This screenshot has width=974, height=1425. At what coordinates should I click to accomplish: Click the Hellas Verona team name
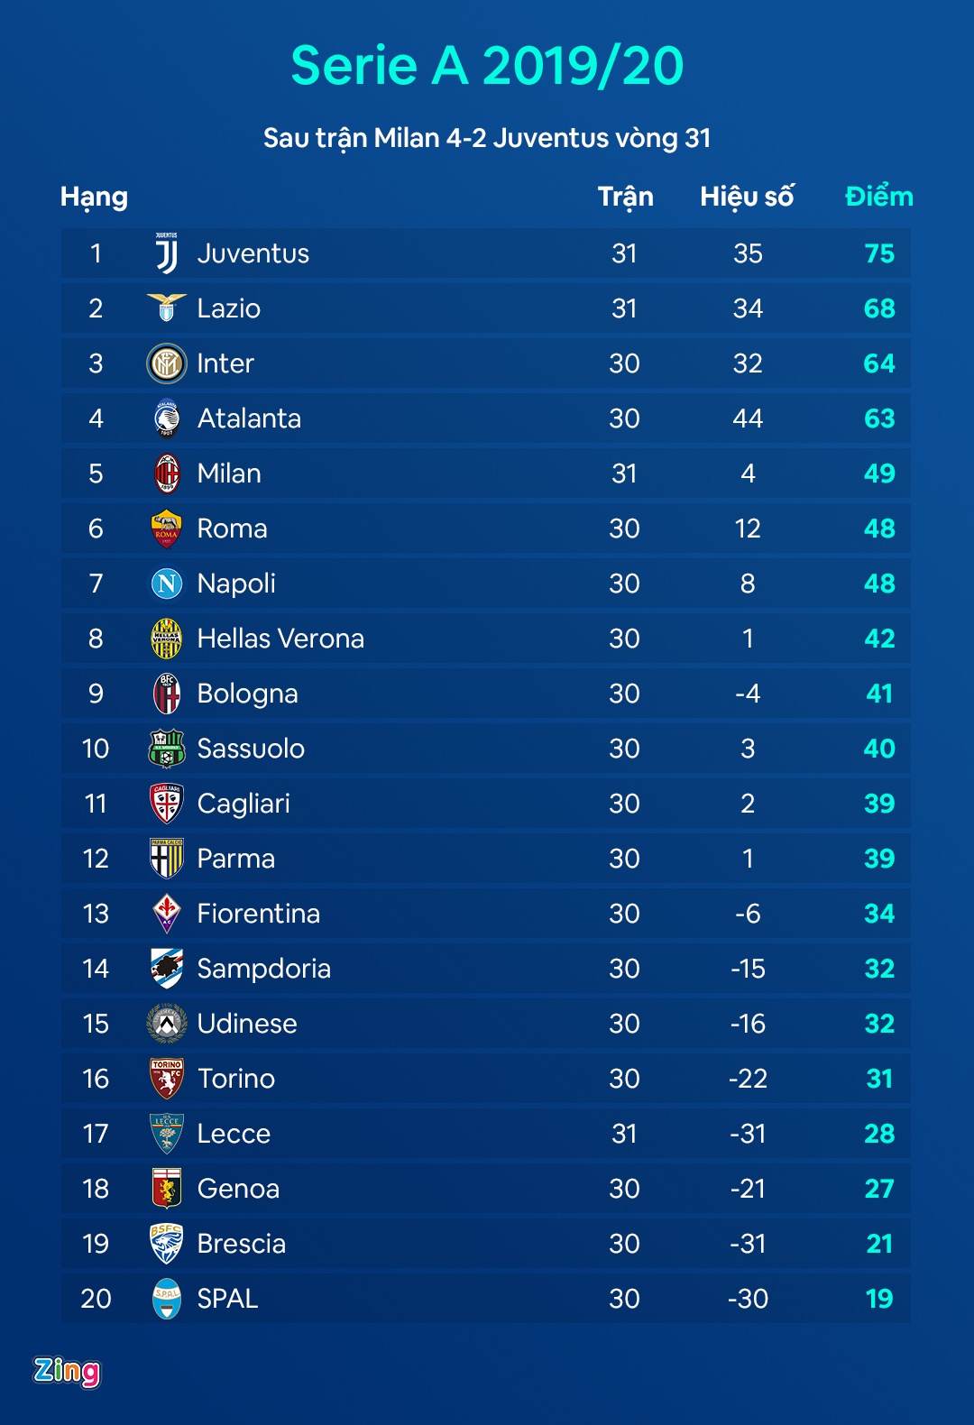coord(280,639)
